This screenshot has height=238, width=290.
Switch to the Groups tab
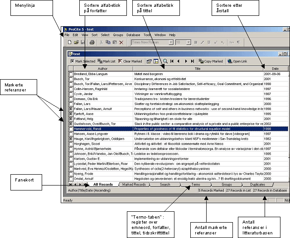click(x=227, y=185)
